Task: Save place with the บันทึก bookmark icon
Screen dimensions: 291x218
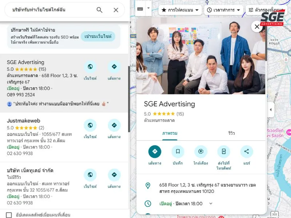Action: tap(178, 152)
